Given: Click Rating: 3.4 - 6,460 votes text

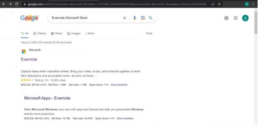Looking at the screenshot, I should [x=50, y=80].
